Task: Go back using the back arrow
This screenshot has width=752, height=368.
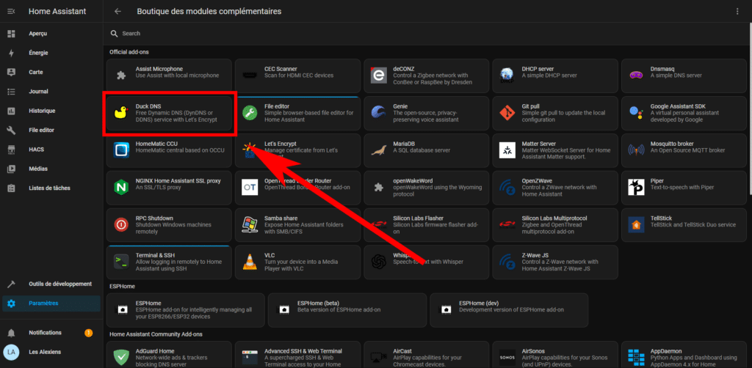Action: (118, 11)
